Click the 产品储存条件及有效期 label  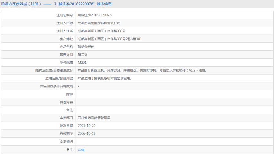(x=56, y=86)
